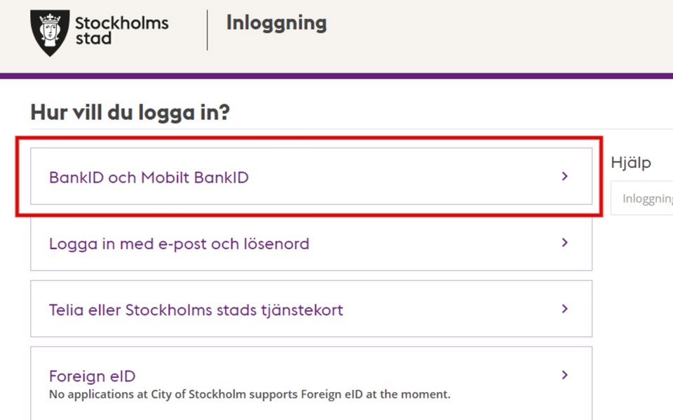Click the arrow beside the Telia tjänstekort option
Screen dimensions: 673x420
[x=565, y=309]
